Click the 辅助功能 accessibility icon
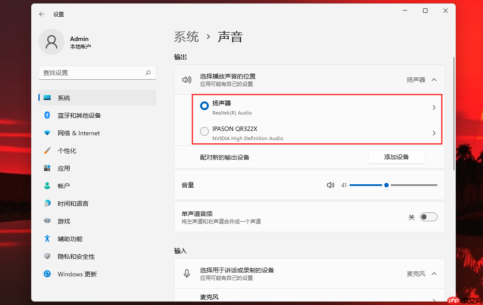Viewport: 483px width, 305px height. click(47, 238)
